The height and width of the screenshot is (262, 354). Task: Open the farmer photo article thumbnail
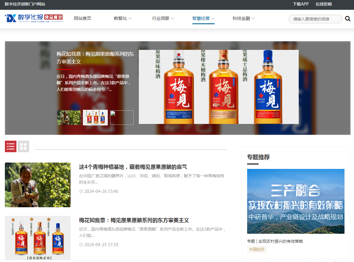(x=38, y=185)
